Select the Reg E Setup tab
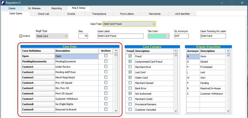248x118 pixels. (x=79, y=8)
